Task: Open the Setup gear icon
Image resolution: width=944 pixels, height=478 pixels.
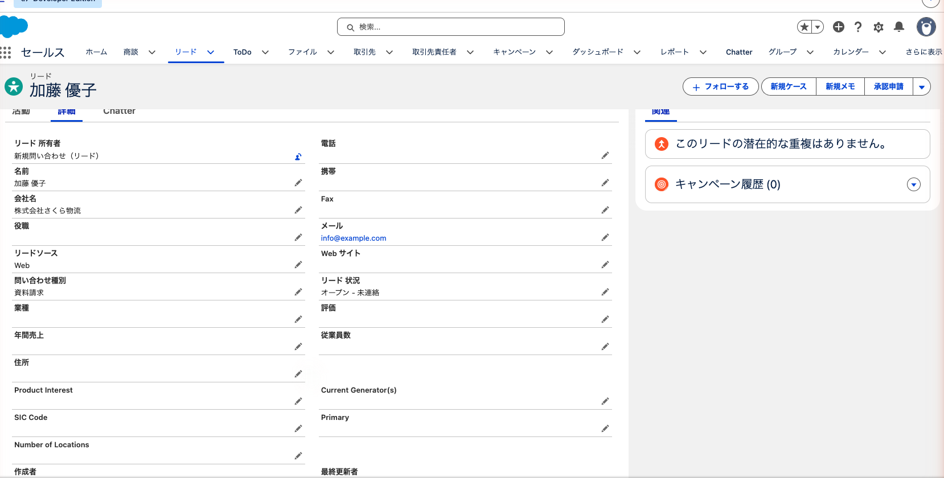Action: coord(879,27)
